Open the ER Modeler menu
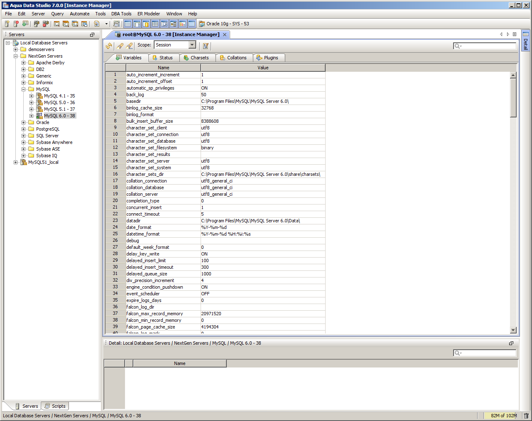 point(149,14)
